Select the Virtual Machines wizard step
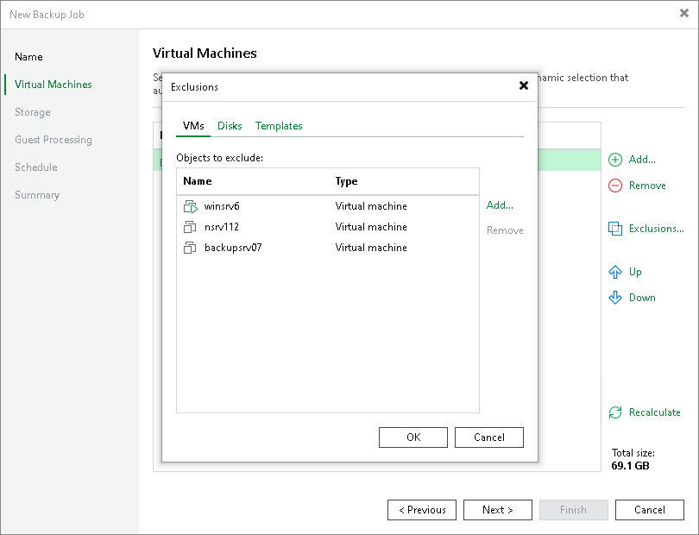The width and height of the screenshot is (699, 535). [x=53, y=85]
